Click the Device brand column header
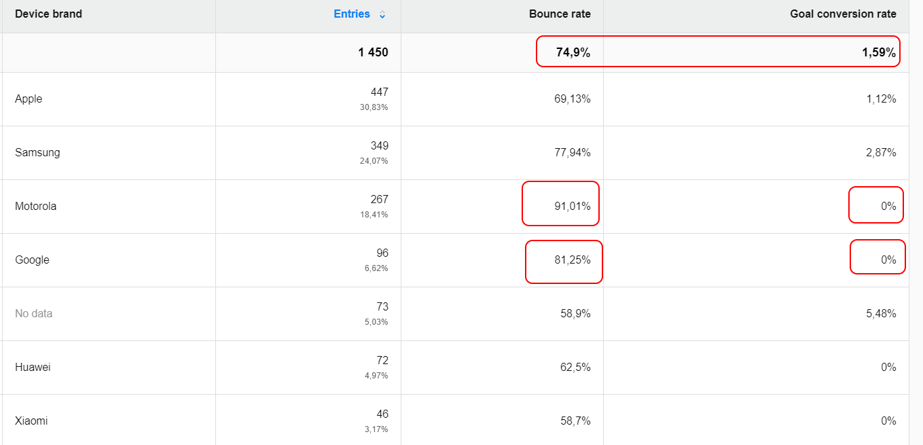Image resolution: width=923 pixels, height=445 pixels. [x=48, y=14]
